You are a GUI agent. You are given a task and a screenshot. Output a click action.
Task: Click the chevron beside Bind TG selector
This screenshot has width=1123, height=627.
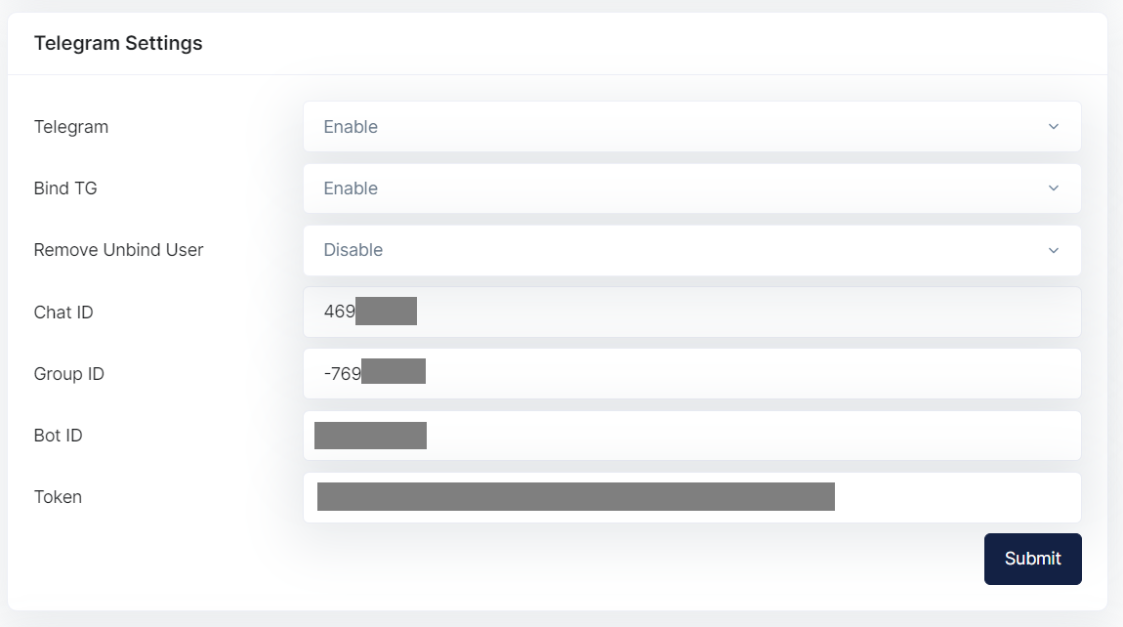point(1053,188)
